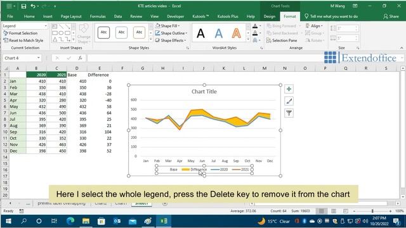Expand the shapes gallery More arrow
Screen dimensions: 406x228
(x=74, y=39)
